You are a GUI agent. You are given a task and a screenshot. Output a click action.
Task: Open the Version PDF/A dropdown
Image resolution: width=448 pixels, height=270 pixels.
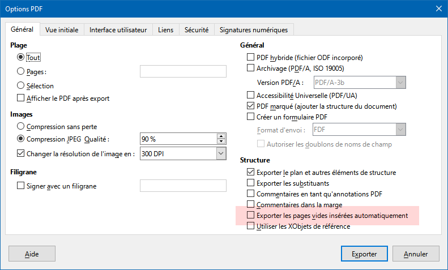click(x=360, y=83)
